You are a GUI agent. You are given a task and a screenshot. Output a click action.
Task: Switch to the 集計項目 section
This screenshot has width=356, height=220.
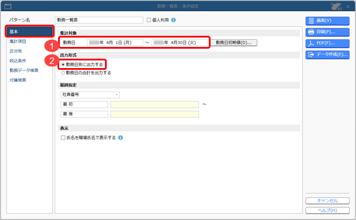click(18, 42)
